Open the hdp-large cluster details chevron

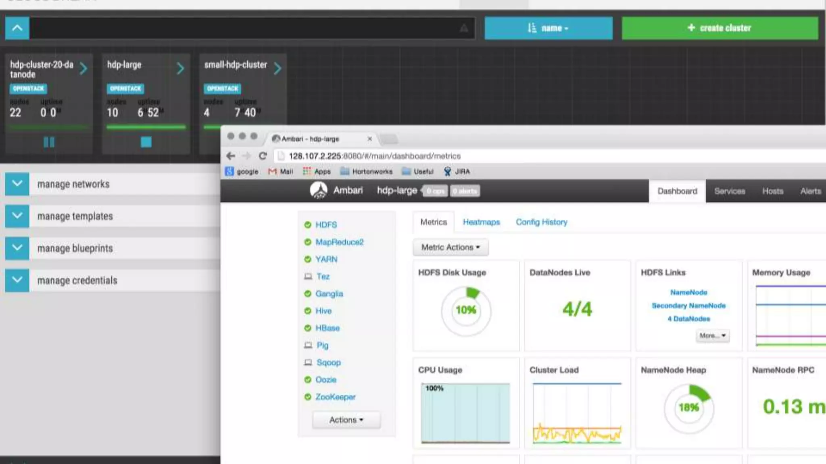coord(180,68)
